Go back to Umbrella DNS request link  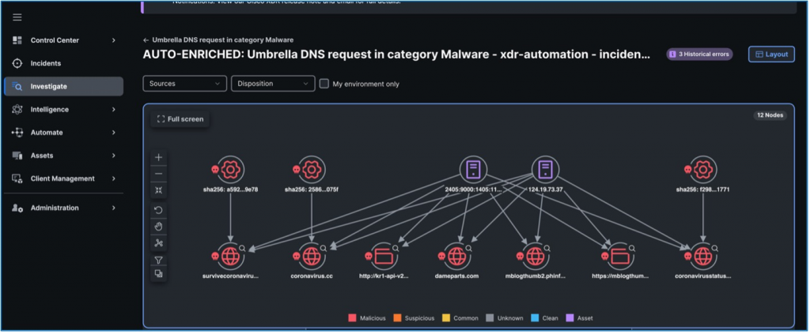point(218,39)
